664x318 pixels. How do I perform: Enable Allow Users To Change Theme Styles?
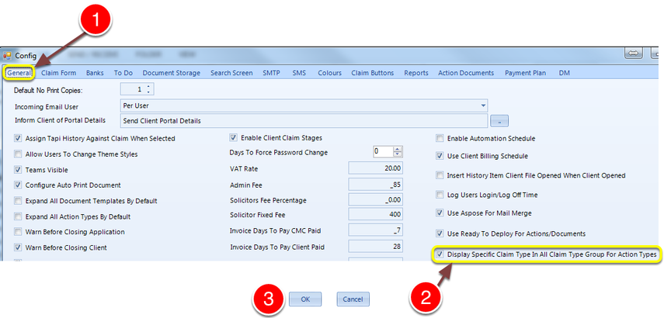click(x=18, y=154)
